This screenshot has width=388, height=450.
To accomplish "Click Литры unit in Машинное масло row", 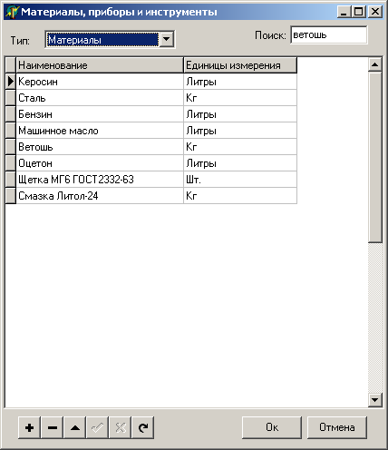I will coord(240,131).
